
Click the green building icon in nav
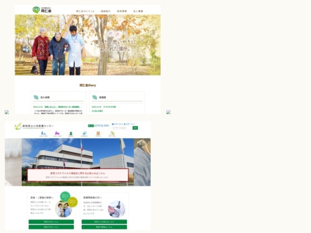71,134
